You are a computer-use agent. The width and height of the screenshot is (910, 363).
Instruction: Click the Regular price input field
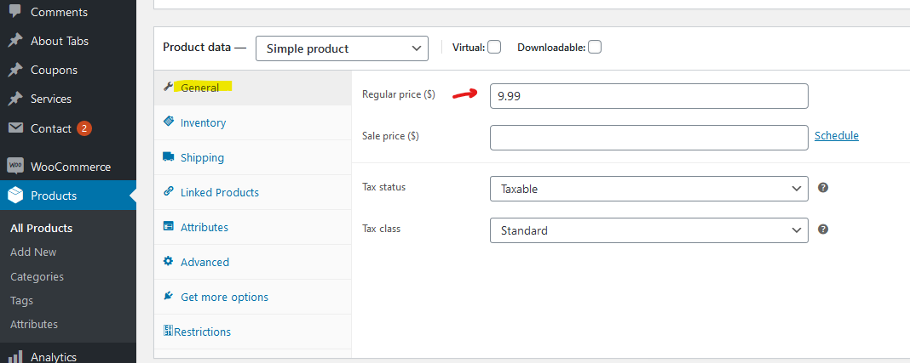pos(648,96)
